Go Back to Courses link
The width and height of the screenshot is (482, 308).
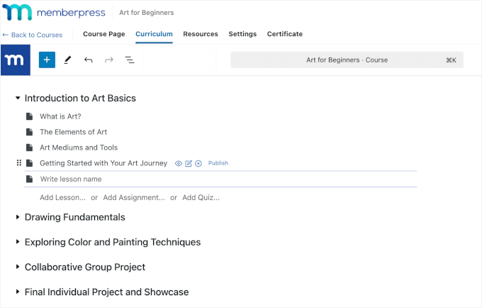(32, 35)
